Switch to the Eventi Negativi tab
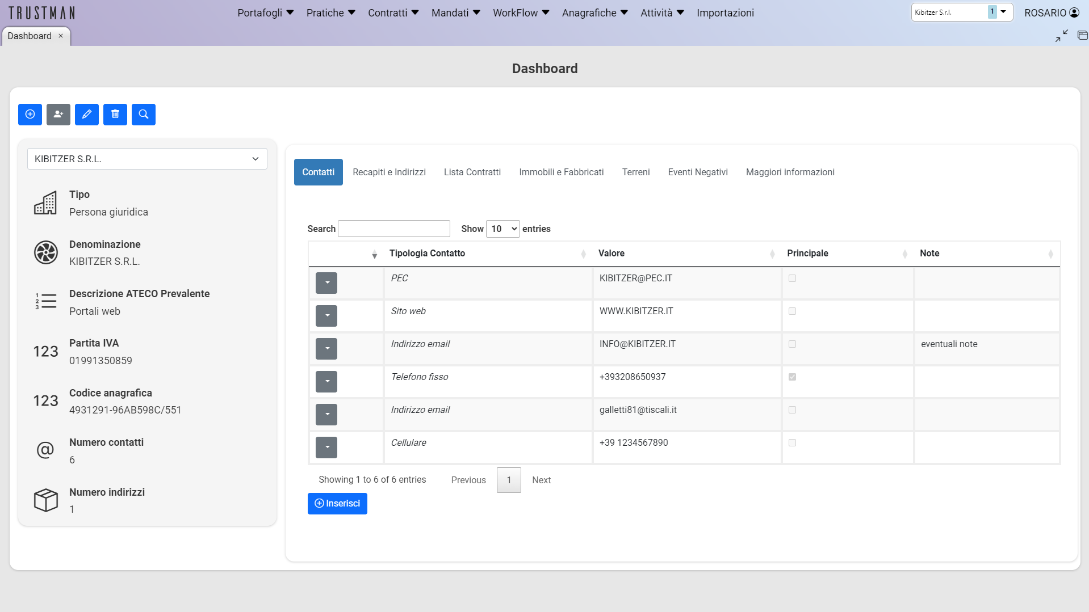 click(698, 172)
